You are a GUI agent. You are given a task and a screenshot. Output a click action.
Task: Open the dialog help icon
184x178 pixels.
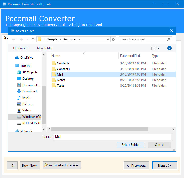(x=169, y=48)
